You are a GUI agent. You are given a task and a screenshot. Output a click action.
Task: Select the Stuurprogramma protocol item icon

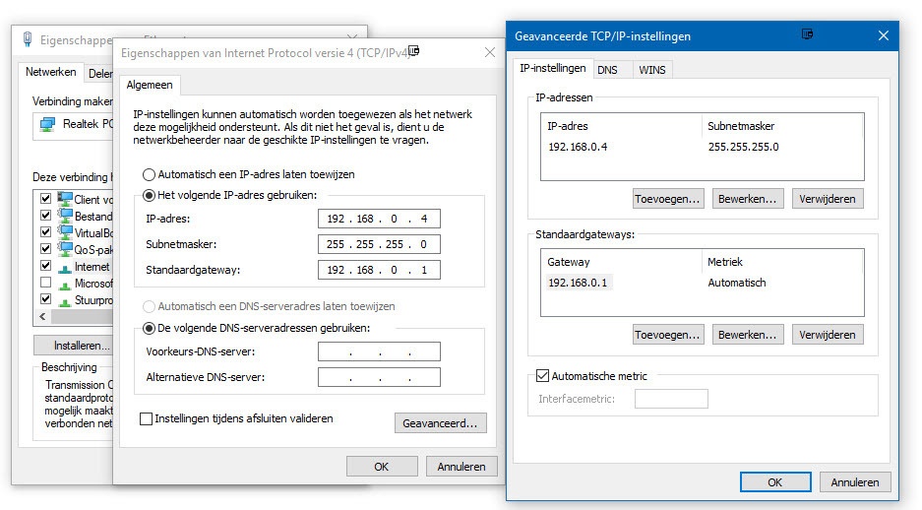pyautogui.click(x=65, y=301)
